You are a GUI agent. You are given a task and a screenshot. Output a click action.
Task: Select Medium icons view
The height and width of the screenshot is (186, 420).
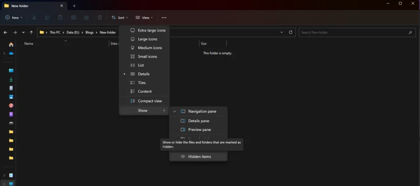pyautogui.click(x=144, y=48)
